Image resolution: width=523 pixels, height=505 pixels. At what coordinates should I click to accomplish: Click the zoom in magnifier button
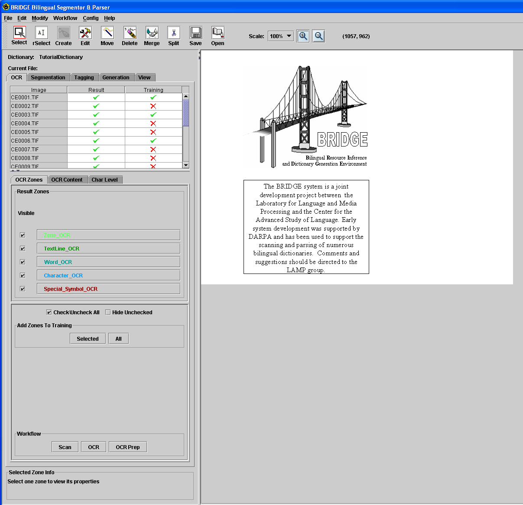303,36
